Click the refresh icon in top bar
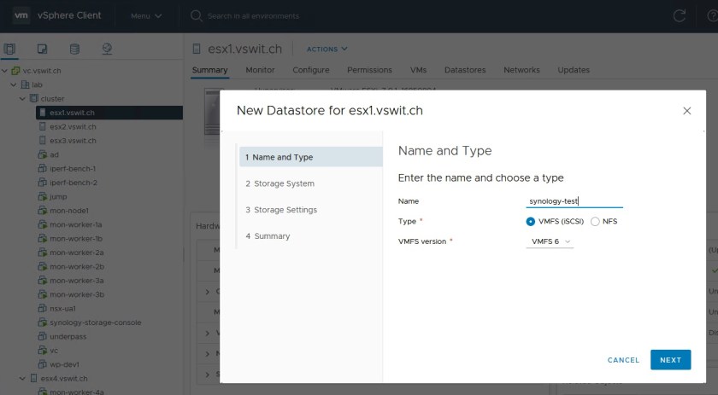Image resolution: width=718 pixels, height=395 pixels. [x=680, y=15]
